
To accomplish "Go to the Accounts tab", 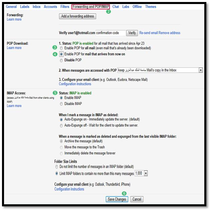I will 50,7.
